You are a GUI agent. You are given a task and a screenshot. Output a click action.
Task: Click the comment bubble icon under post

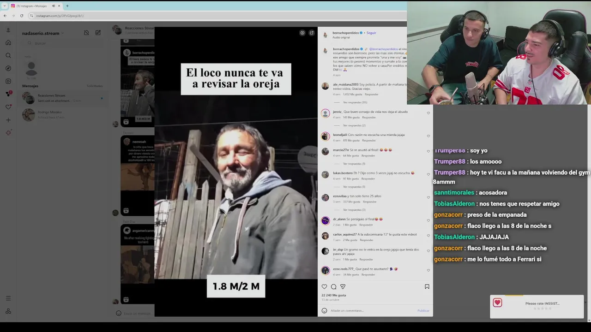coord(333,286)
